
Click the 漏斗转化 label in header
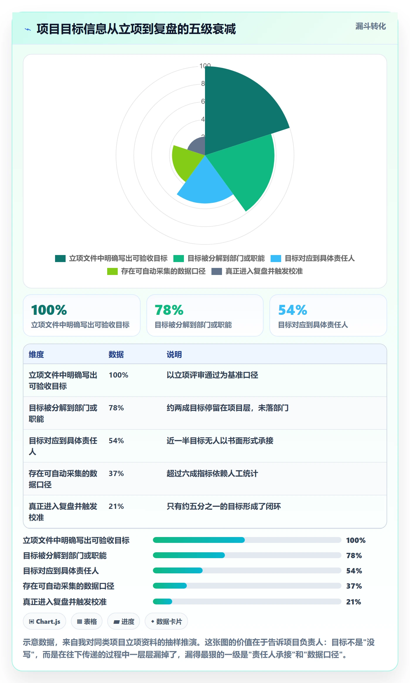tap(370, 26)
